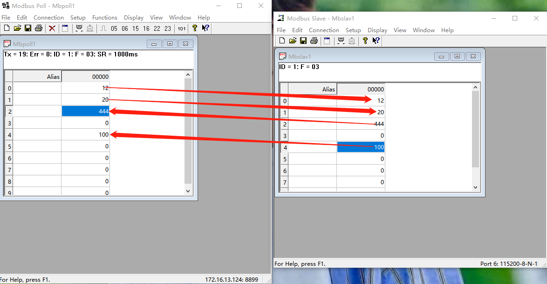The width and height of the screenshot is (547, 284).
Task: Click scroll up arrow in Mbslav1 table
Action: (x=476, y=87)
